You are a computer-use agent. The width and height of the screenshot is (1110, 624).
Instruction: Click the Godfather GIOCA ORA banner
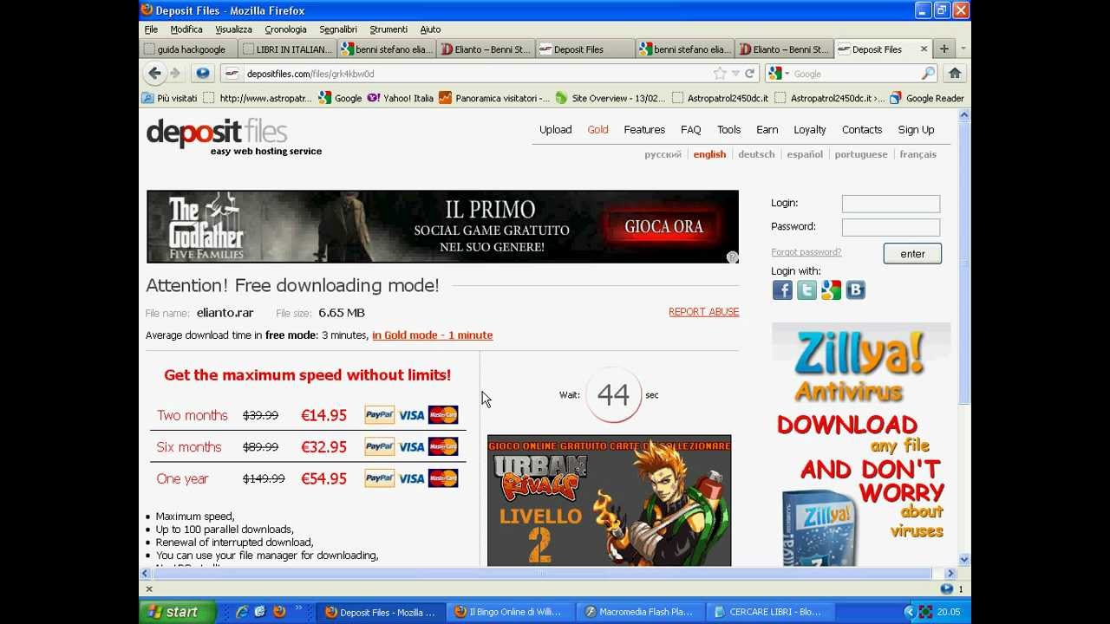[442, 227]
